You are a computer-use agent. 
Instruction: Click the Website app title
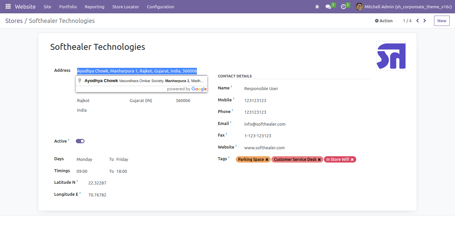point(25,7)
